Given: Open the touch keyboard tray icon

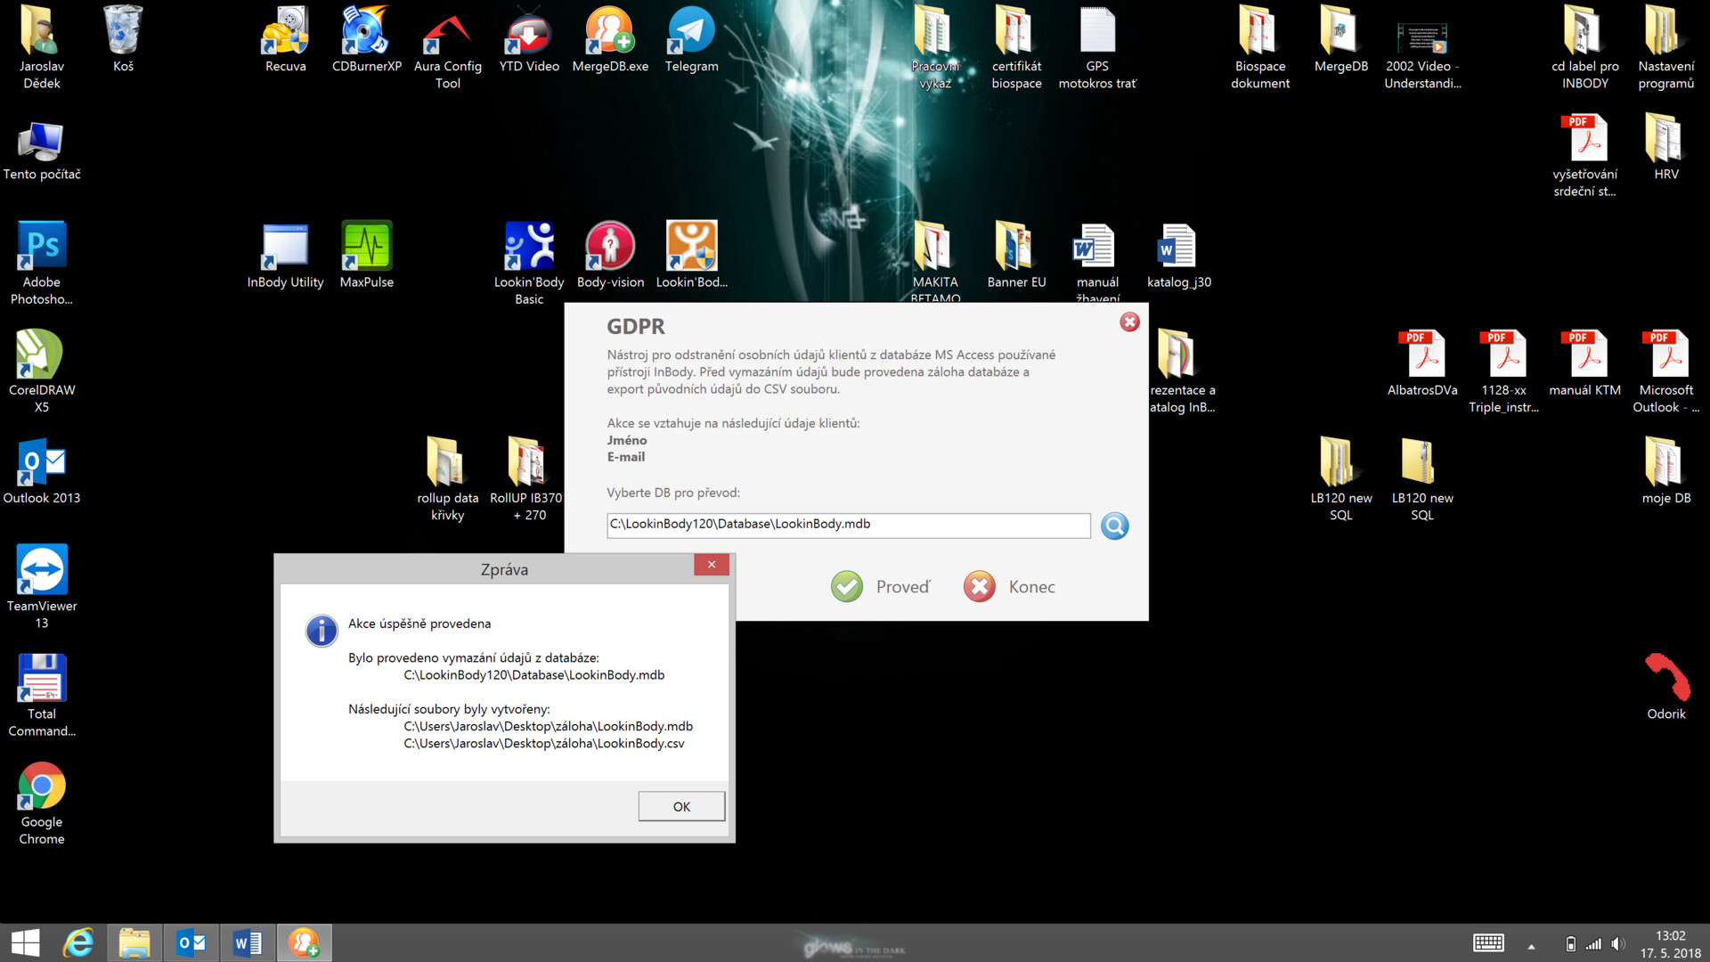Looking at the screenshot, I should click(1488, 943).
